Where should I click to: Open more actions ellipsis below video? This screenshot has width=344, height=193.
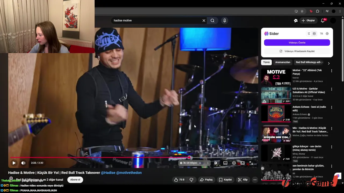(255, 180)
